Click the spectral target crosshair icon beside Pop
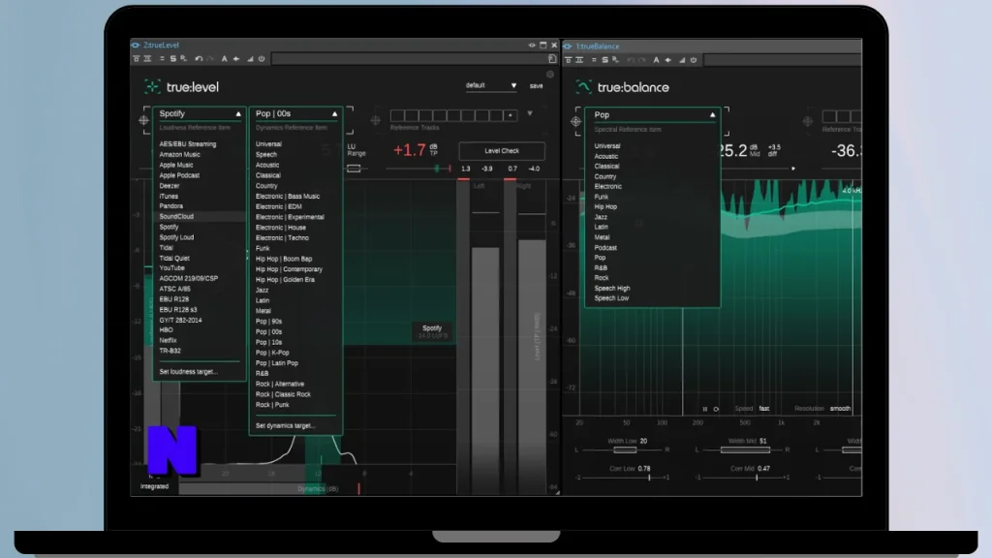The height and width of the screenshot is (558, 992). (575, 121)
